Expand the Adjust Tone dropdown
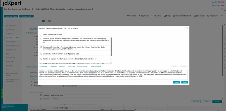This screenshot has height=111, width=226. (82, 66)
